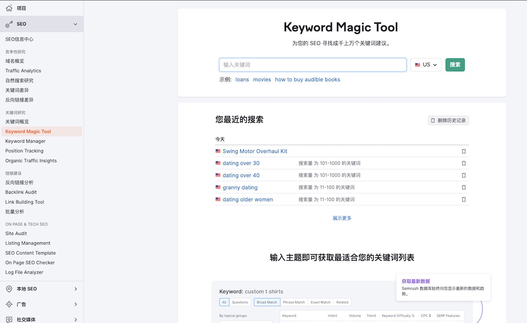Delete the dating over 30 entry
Screen dimensions: 527x323
point(464,163)
